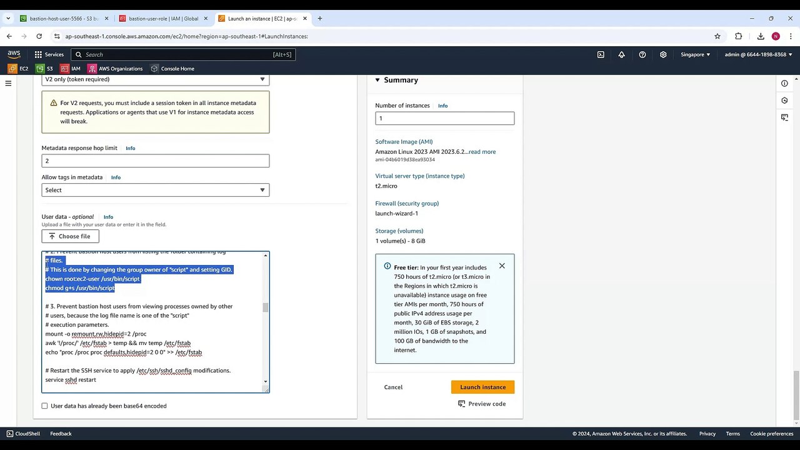Open browser downloads icon
The width and height of the screenshot is (800, 450).
pos(761,36)
